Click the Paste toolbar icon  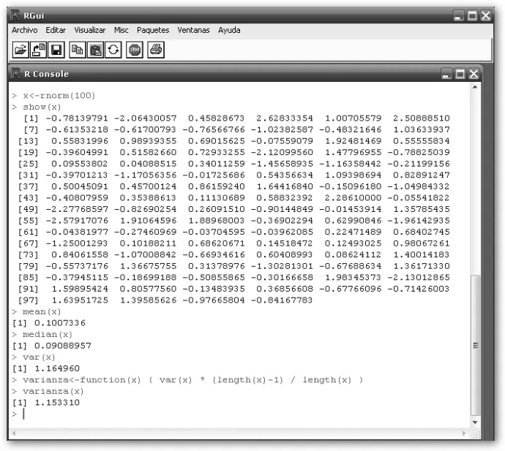[95, 50]
